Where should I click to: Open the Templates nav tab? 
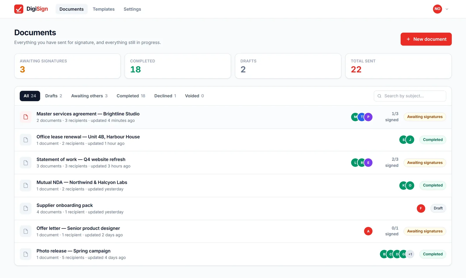104,9
